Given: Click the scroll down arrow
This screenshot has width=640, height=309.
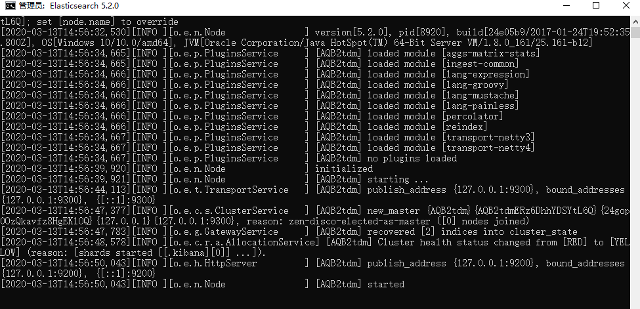Looking at the screenshot, I should pyautogui.click(x=634, y=303).
